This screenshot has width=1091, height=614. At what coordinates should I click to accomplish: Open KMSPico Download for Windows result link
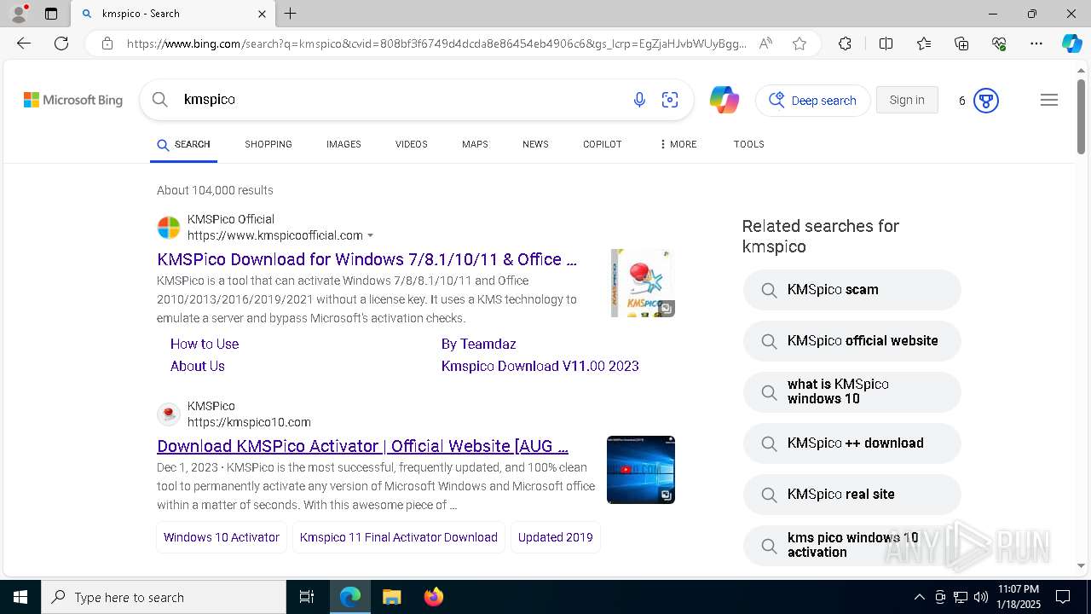pos(367,259)
